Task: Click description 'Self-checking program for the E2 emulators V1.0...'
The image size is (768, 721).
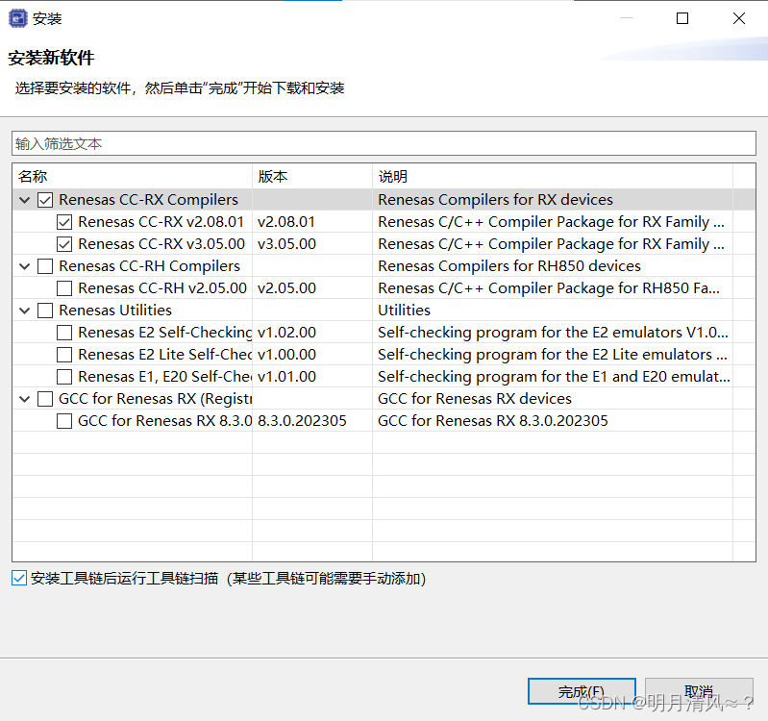Action: 553,332
